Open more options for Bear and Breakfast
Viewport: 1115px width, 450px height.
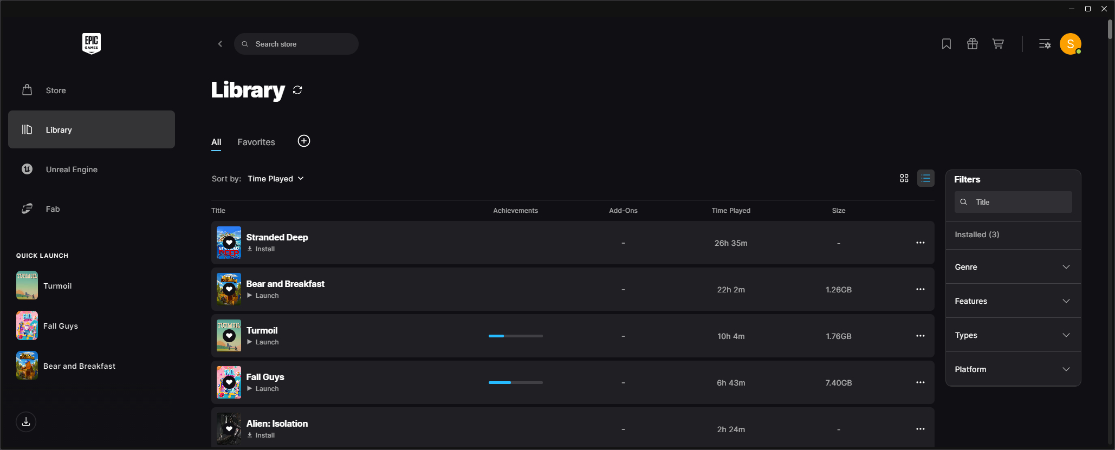(920, 289)
